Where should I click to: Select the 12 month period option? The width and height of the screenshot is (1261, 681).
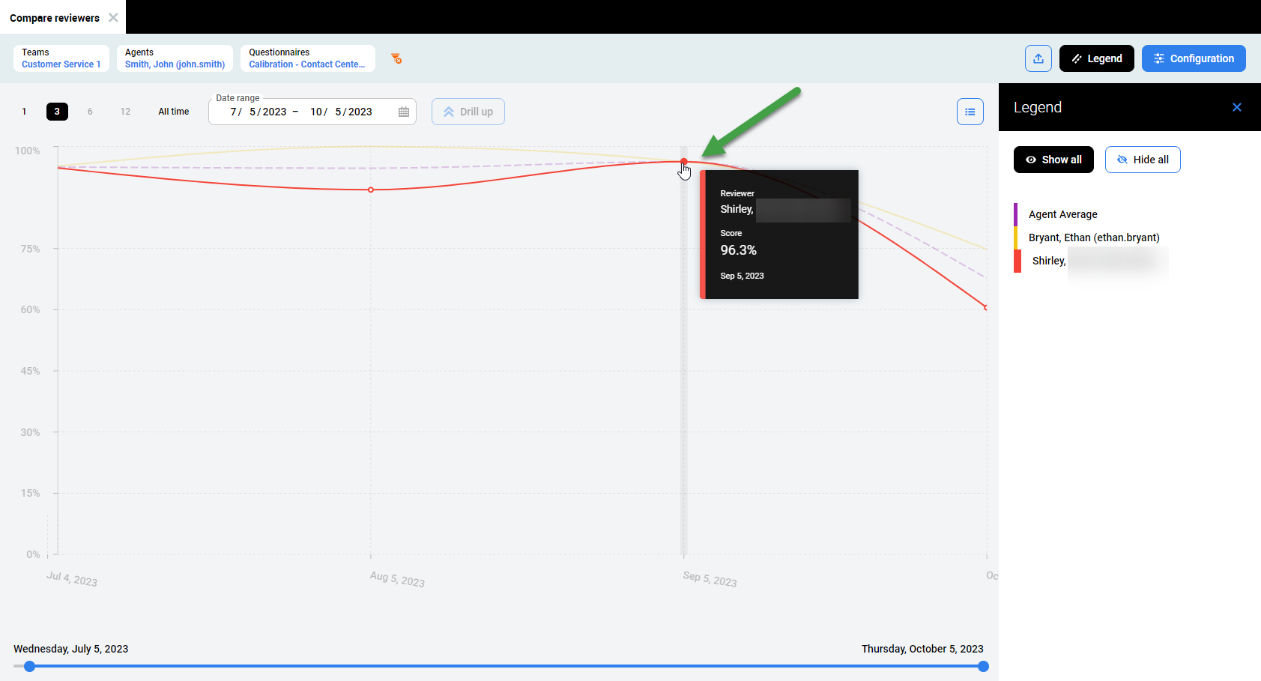click(x=124, y=111)
